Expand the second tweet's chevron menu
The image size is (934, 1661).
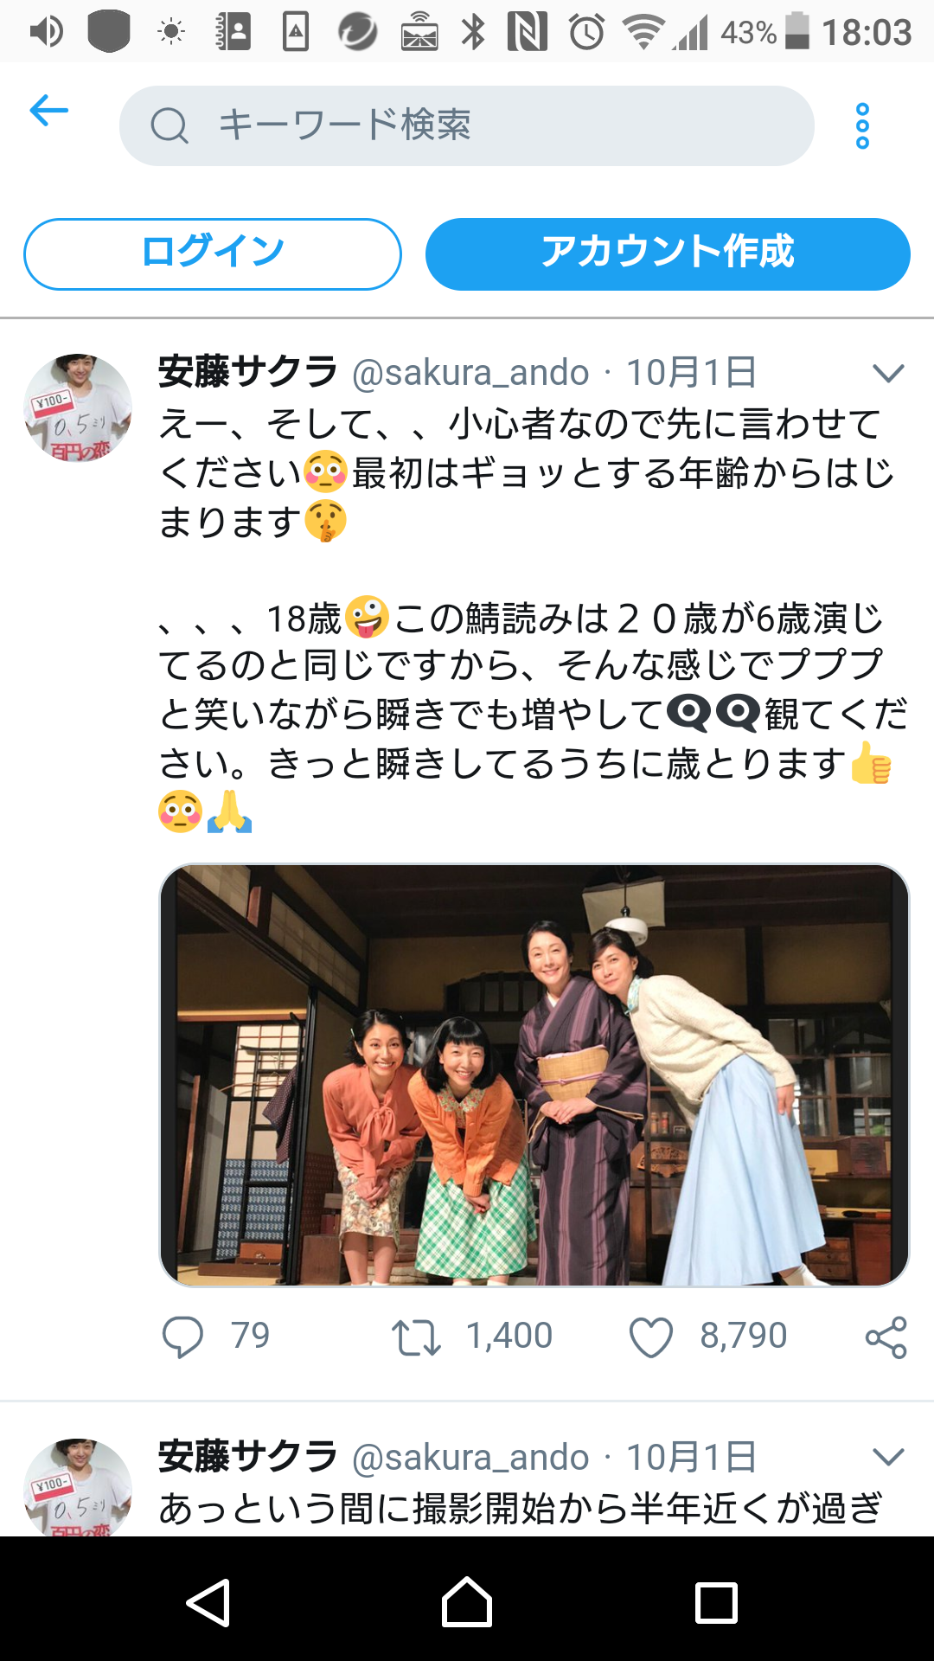(x=888, y=1457)
